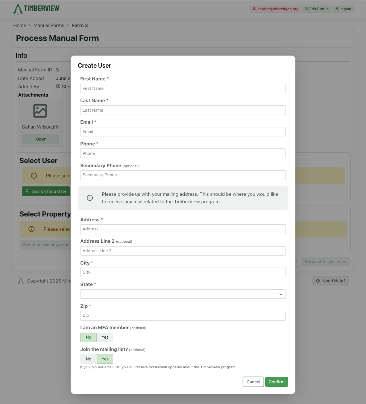Click Search for a User button
The image size is (366, 404).
click(46, 191)
